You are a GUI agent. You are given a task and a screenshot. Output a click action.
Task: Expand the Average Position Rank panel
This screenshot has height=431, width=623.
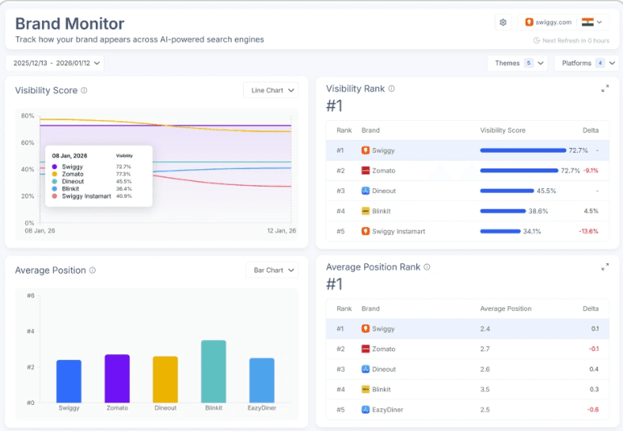[x=605, y=267]
